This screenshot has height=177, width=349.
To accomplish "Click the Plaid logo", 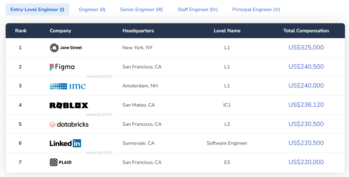I will (x=61, y=162).
